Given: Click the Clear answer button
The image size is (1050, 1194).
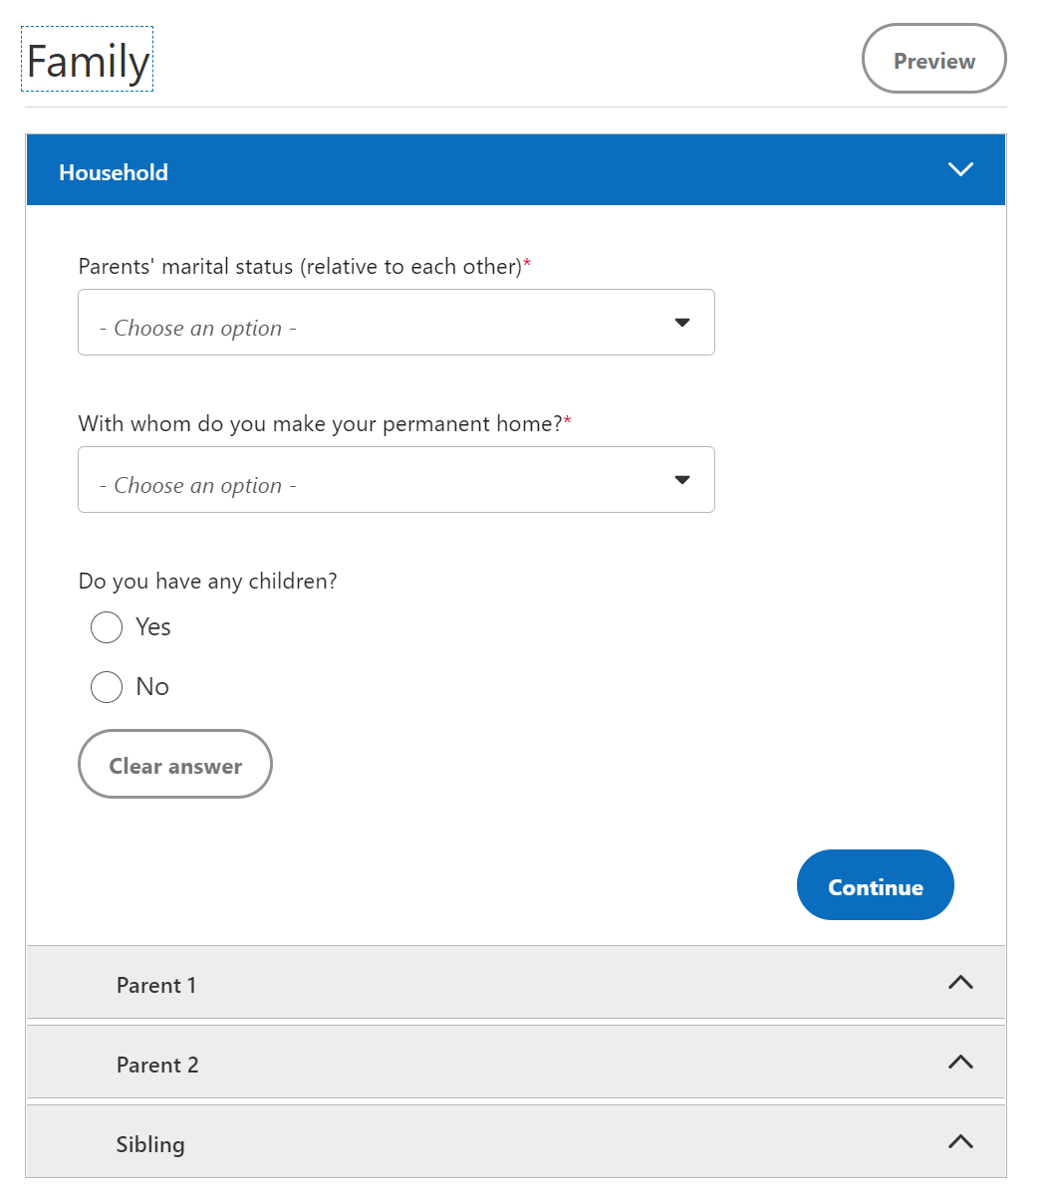Looking at the screenshot, I should [x=175, y=765].
